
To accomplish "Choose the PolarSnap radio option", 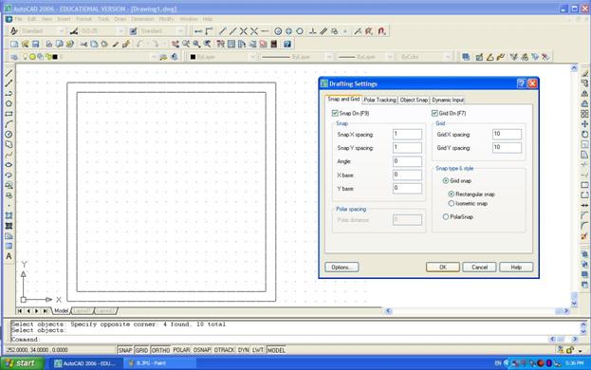I will (446, 217).
